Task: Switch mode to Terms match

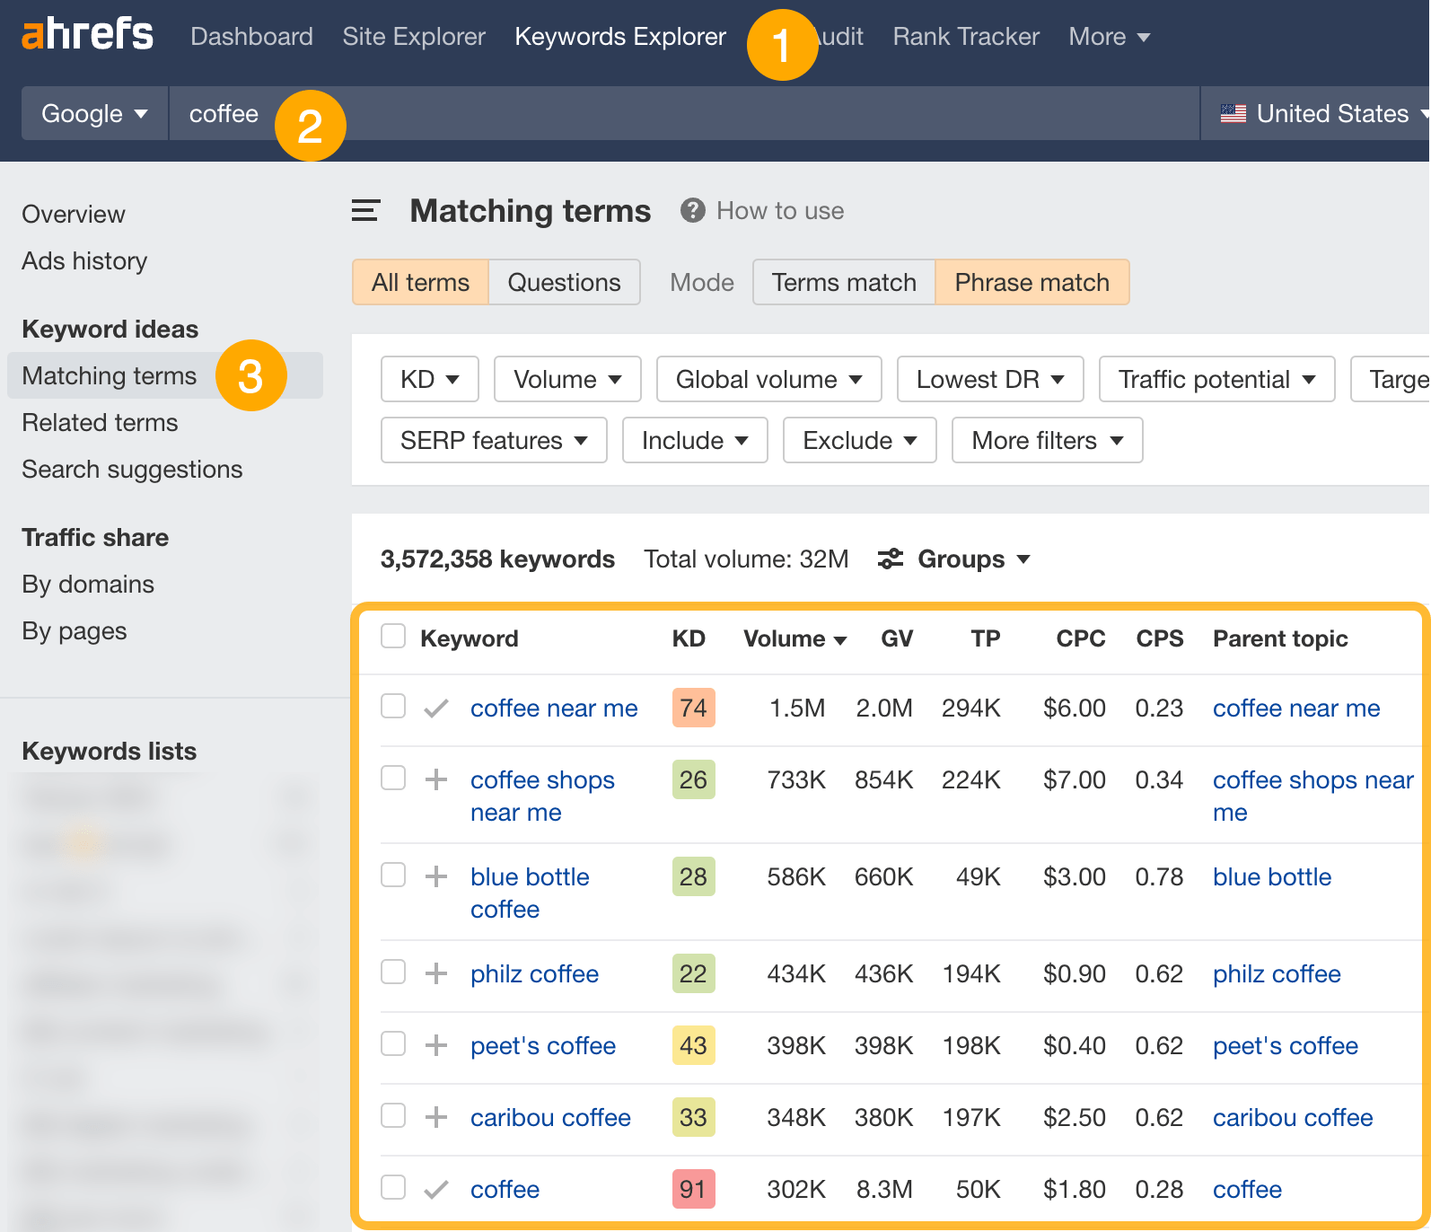Action: pyautogui.click(x=844, y=282)
